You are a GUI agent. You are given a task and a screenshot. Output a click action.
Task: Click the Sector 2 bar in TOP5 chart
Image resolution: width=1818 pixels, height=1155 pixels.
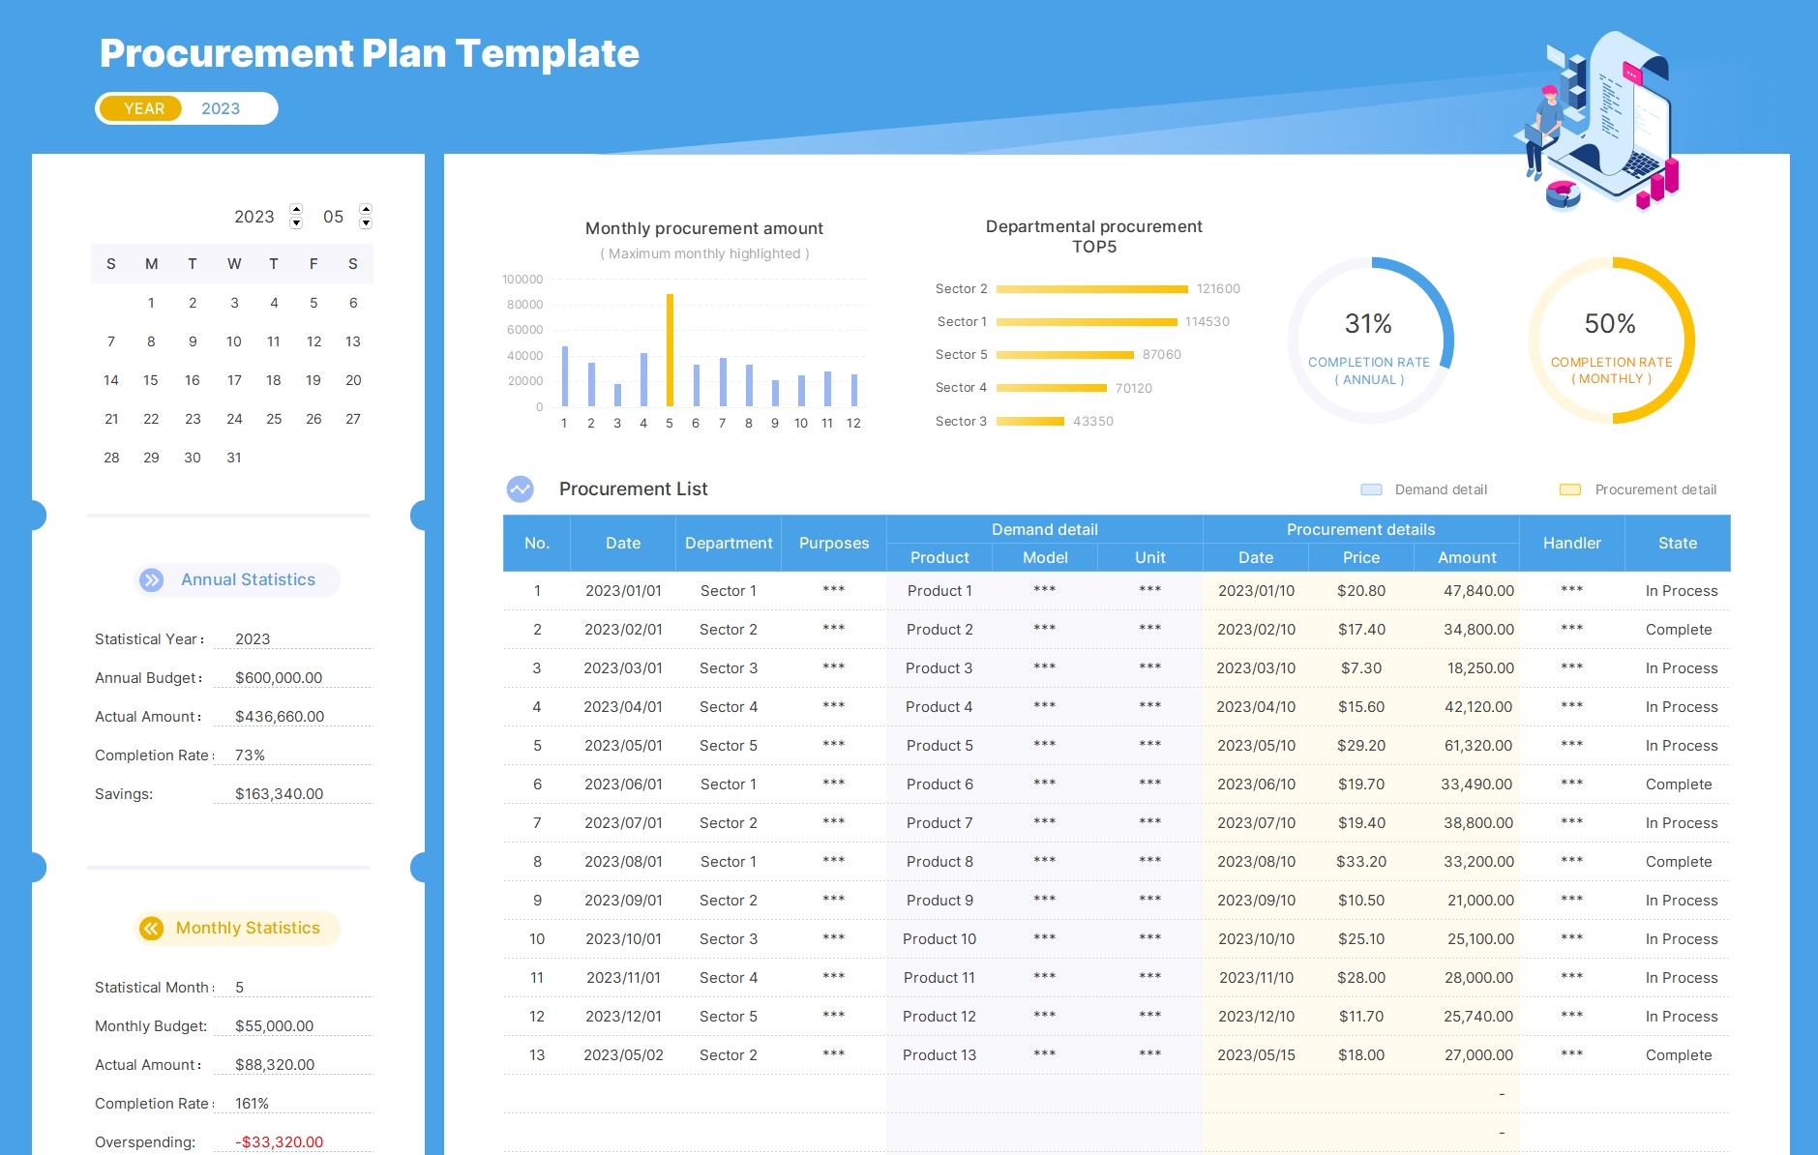click(1091, 289)
